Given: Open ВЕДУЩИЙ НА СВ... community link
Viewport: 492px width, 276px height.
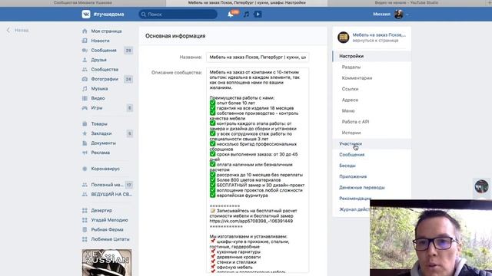Looking at the screenshot, I should [111, 194].
